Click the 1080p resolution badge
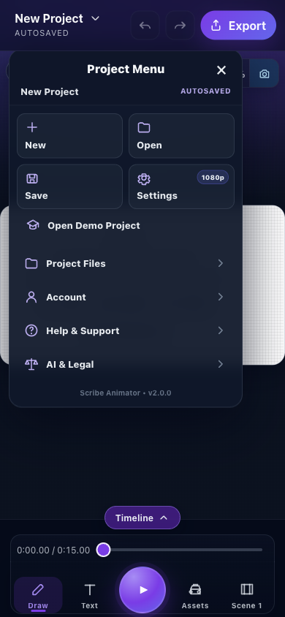The height and width of the screenshot is (617, 285). 213,178
